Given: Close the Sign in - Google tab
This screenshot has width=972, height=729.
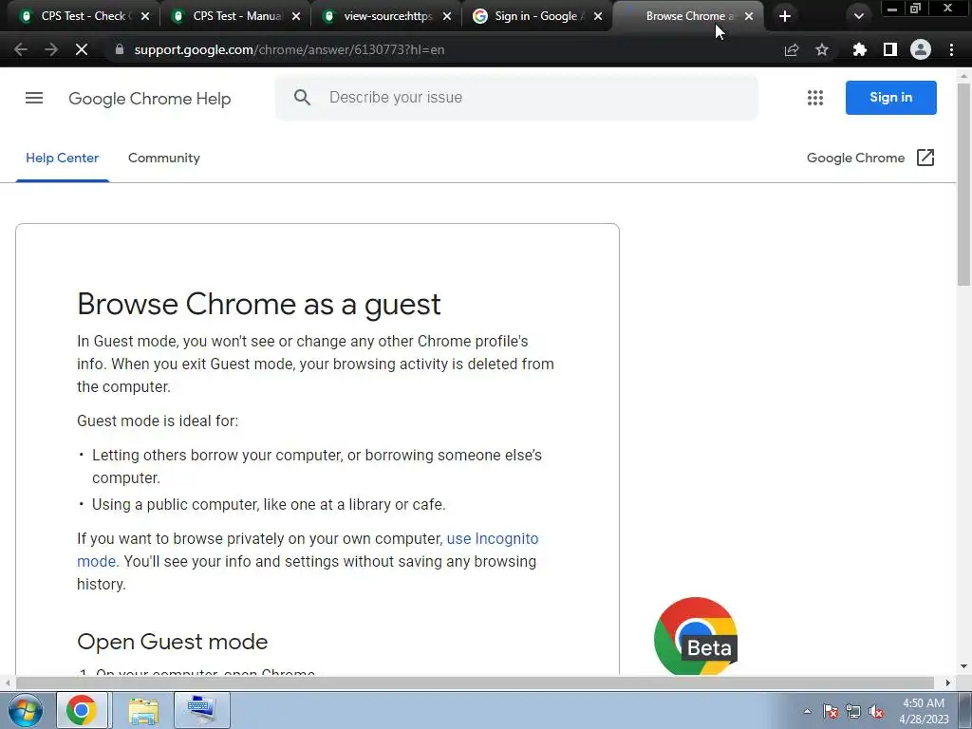Looking at the screenshot, I should [598, 16].
